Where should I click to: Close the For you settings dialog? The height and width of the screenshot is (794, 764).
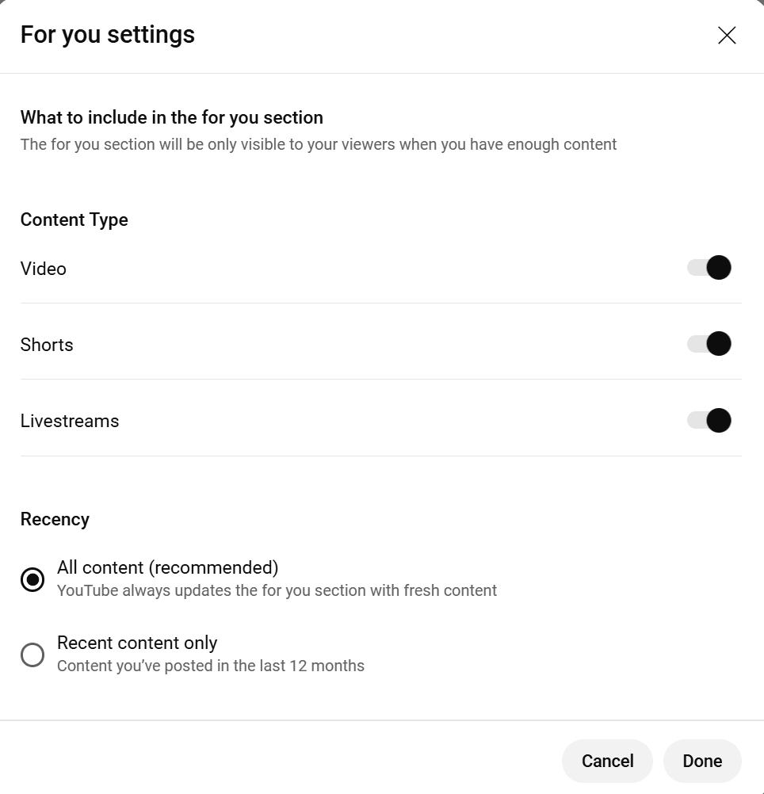[x=727, y=35]
